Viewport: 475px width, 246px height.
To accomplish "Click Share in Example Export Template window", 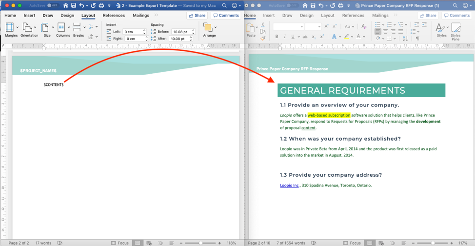I will tap(197, 16).
